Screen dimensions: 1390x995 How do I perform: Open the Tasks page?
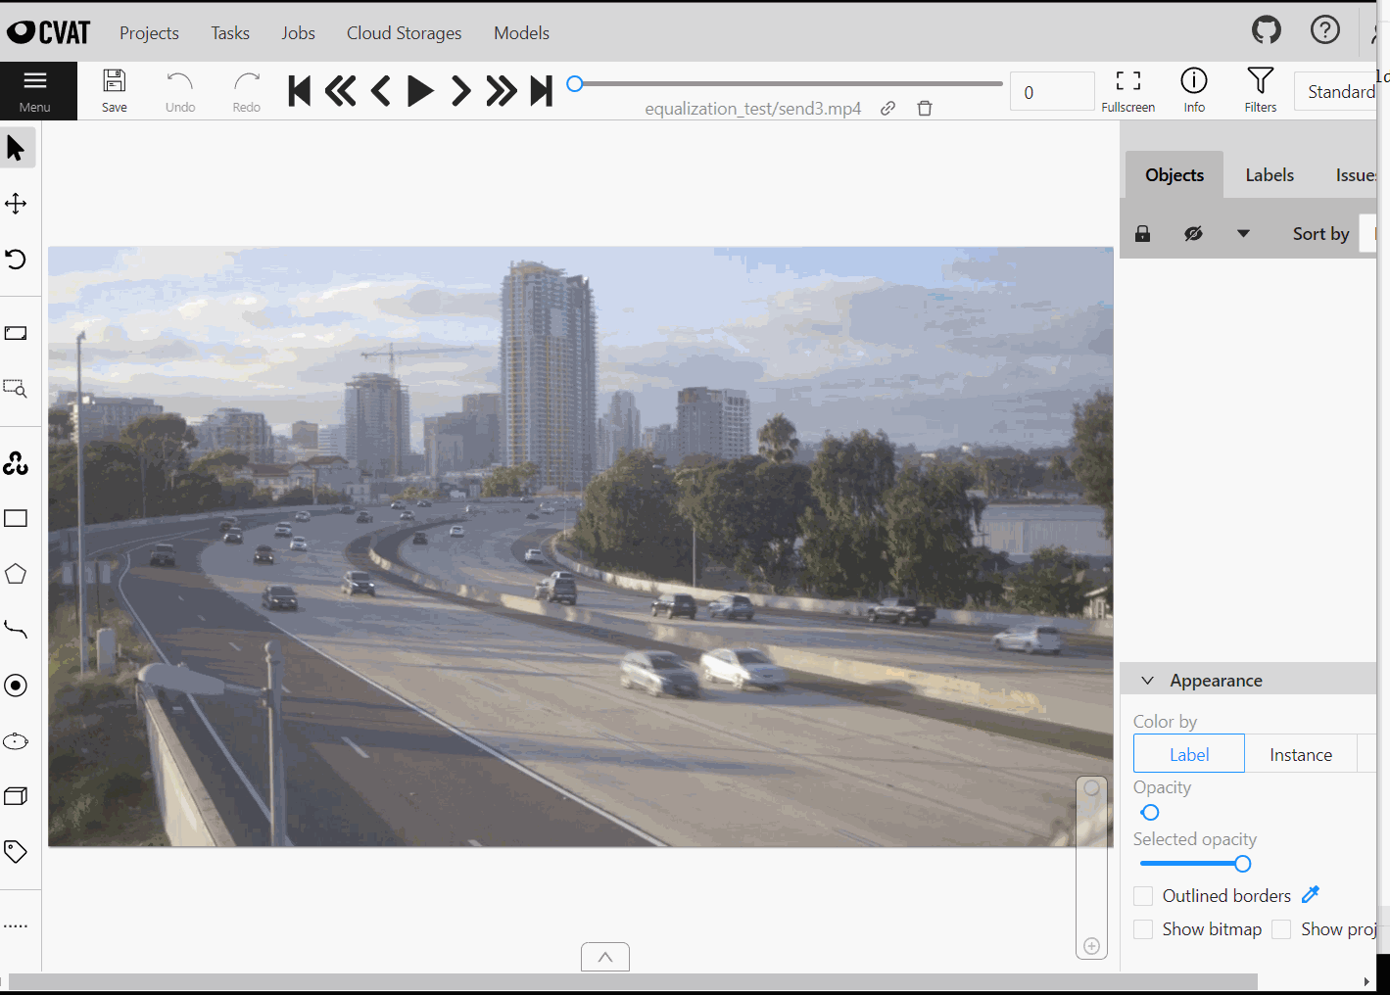230,33
